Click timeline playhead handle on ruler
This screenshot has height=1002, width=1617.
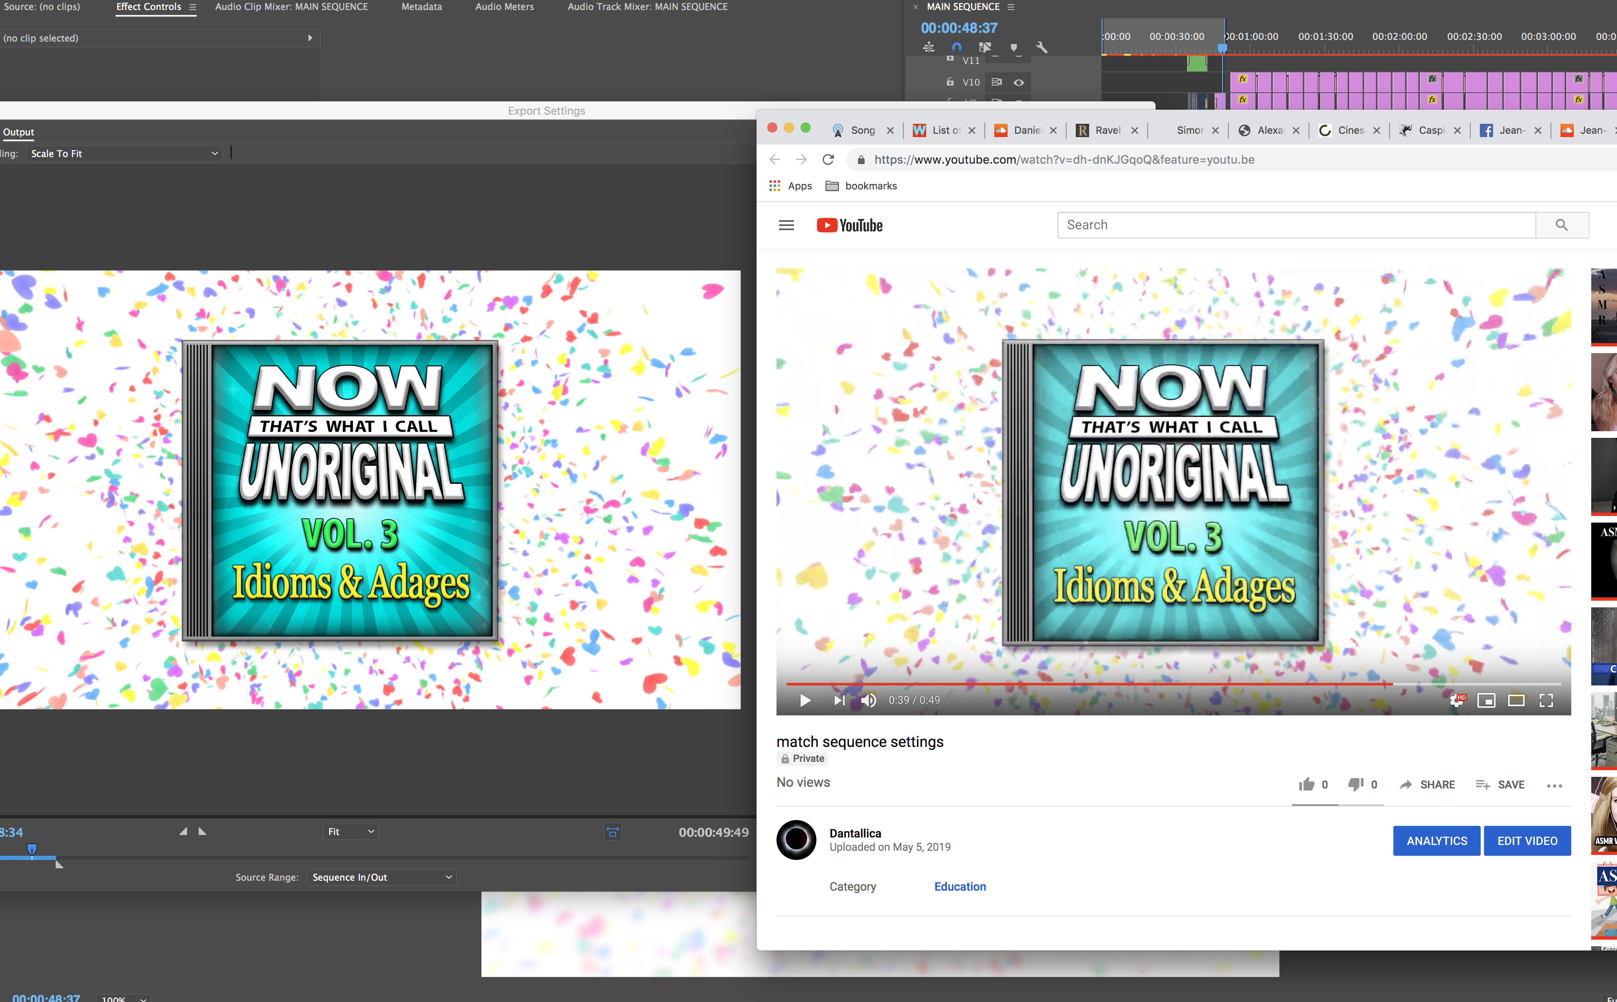1222,48
